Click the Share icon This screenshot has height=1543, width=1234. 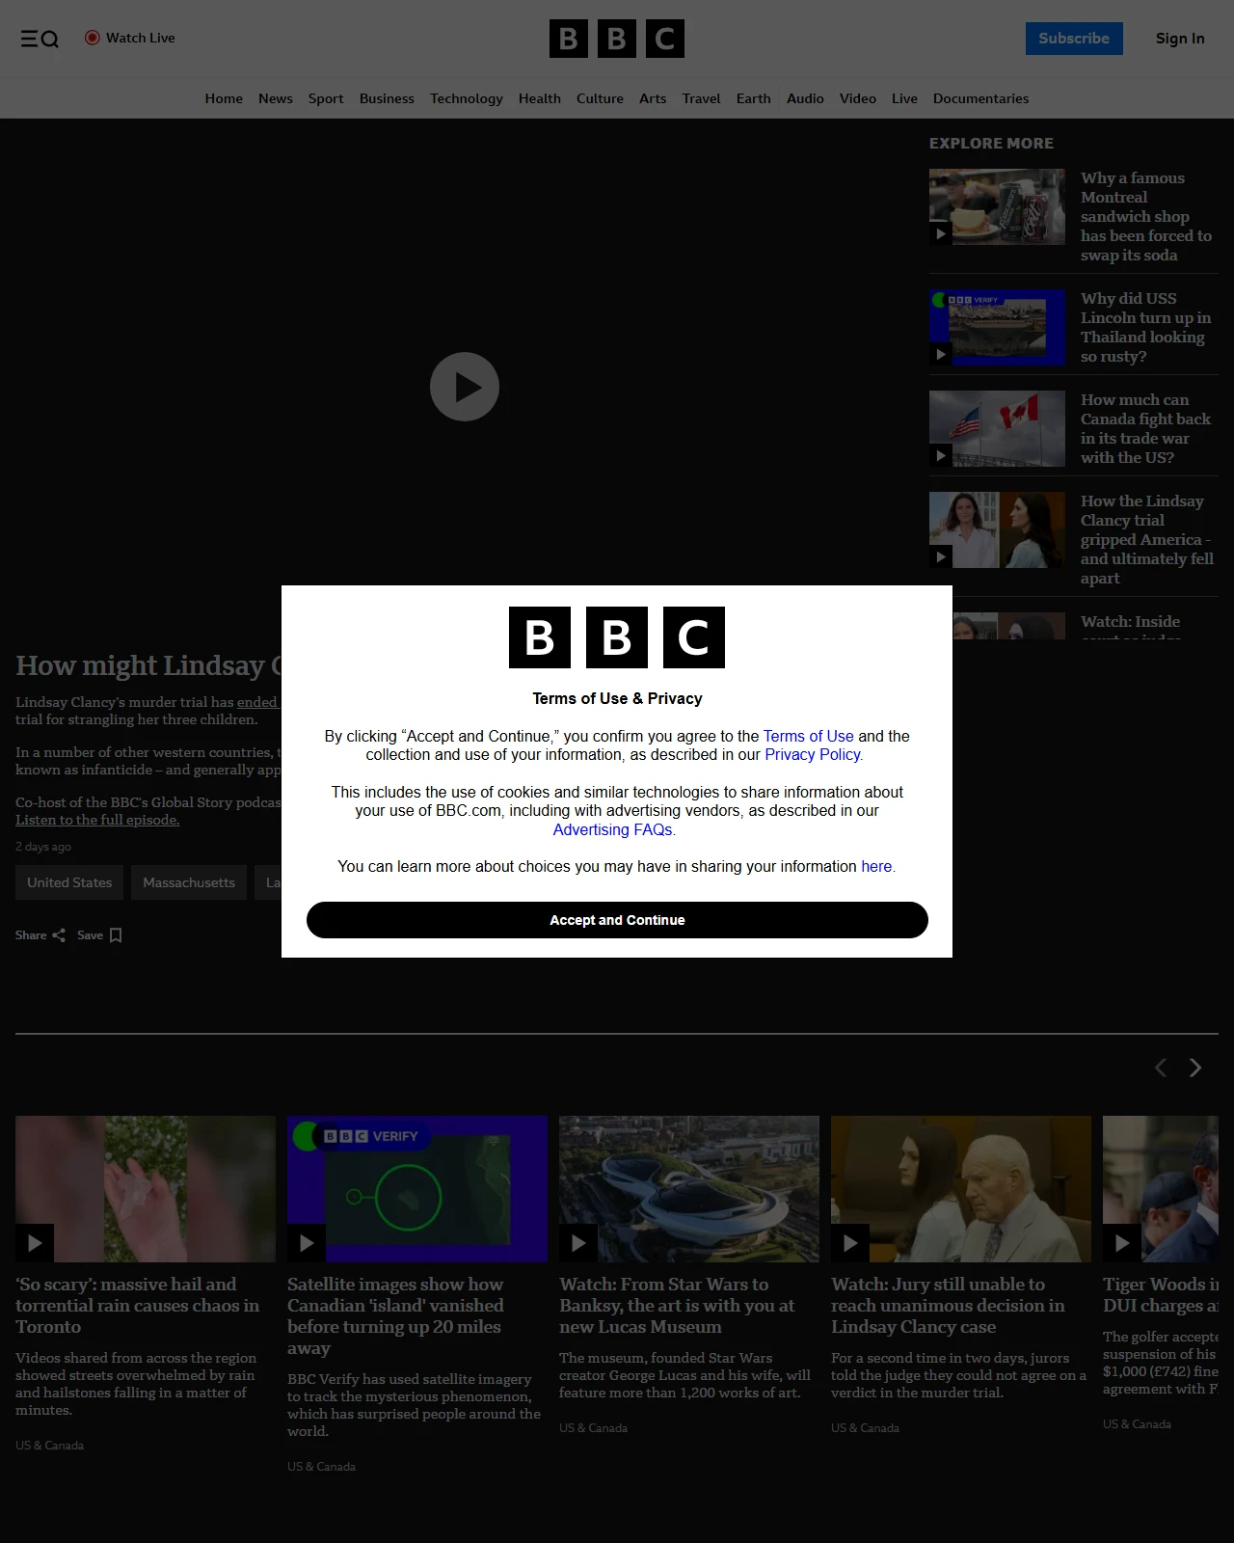pyautogui.click(x=59, y=935)
